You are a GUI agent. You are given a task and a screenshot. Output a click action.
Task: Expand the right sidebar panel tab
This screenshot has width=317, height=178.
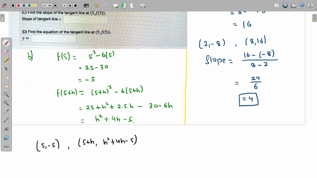(x=314, y=19)
